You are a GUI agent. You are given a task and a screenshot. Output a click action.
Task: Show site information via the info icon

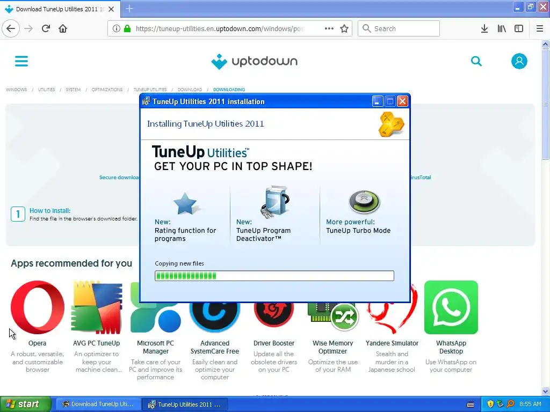(x=116, y=28)
